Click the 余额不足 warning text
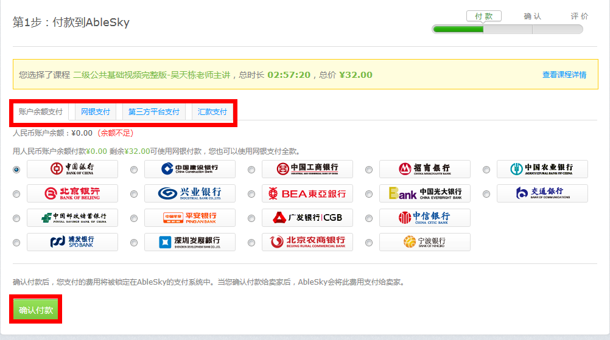The image size is (610, 340). click(x=116, y=133)
